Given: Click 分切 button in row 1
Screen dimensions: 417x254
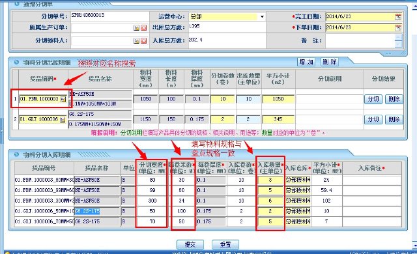Looking at the screenshot, I should [x=373, y=99].
